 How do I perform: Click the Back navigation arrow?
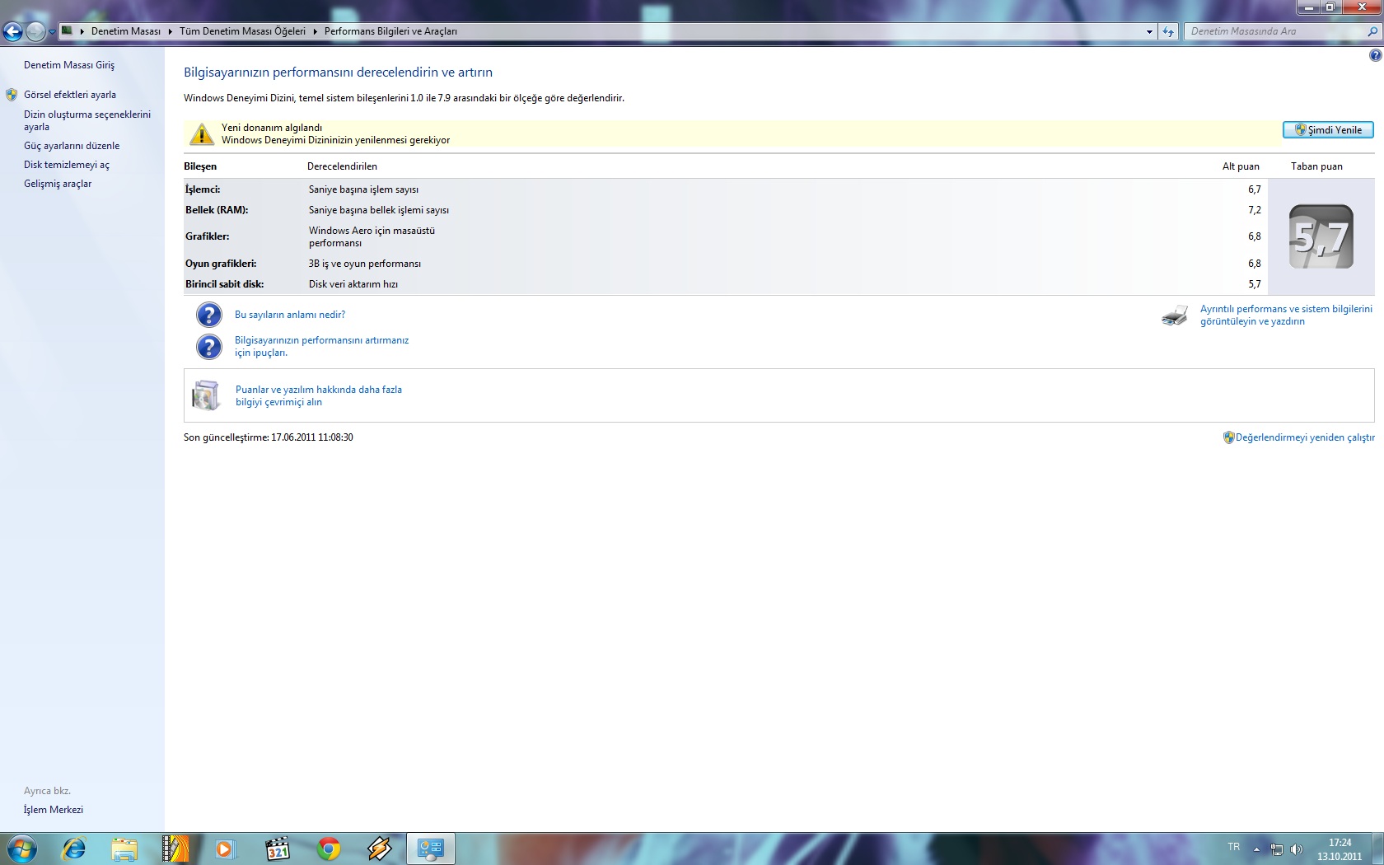[x=13, y=31]
